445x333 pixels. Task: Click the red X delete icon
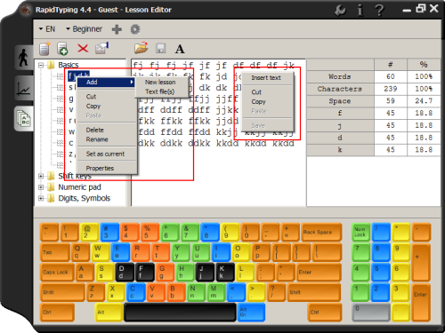coord(83,48)
